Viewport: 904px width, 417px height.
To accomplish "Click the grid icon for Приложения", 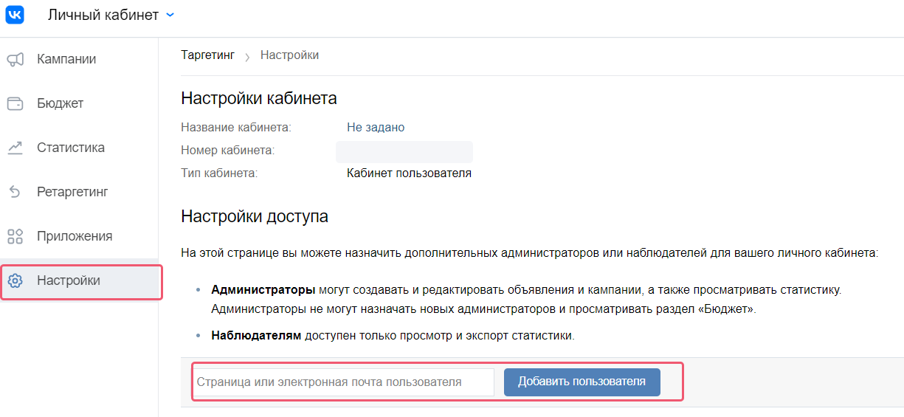I will (x=15, y=237).
